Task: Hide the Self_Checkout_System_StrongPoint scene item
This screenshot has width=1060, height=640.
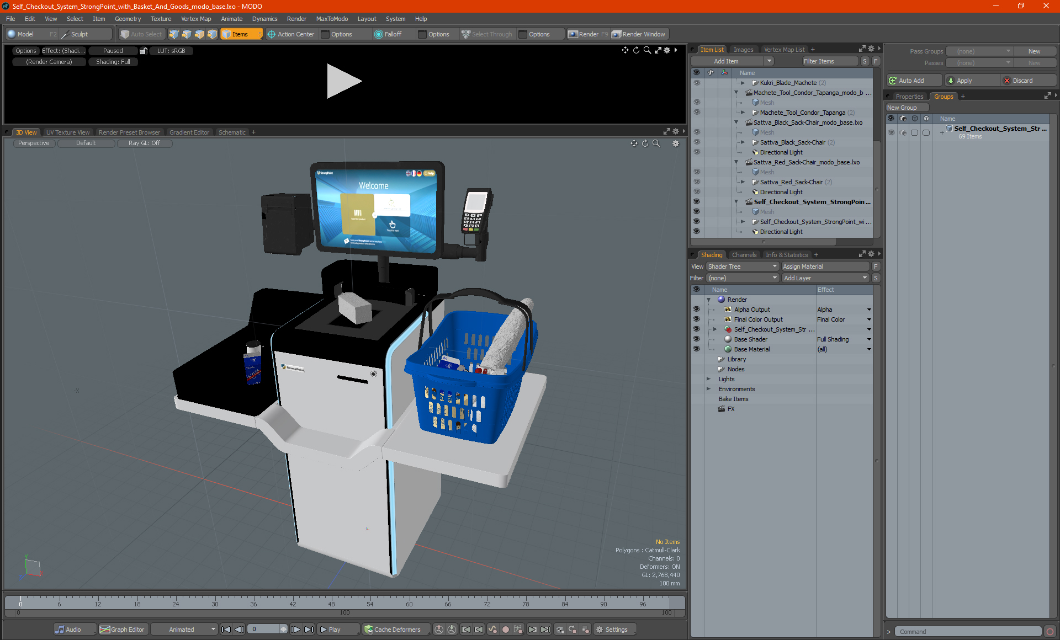Action: coord(696,202)
